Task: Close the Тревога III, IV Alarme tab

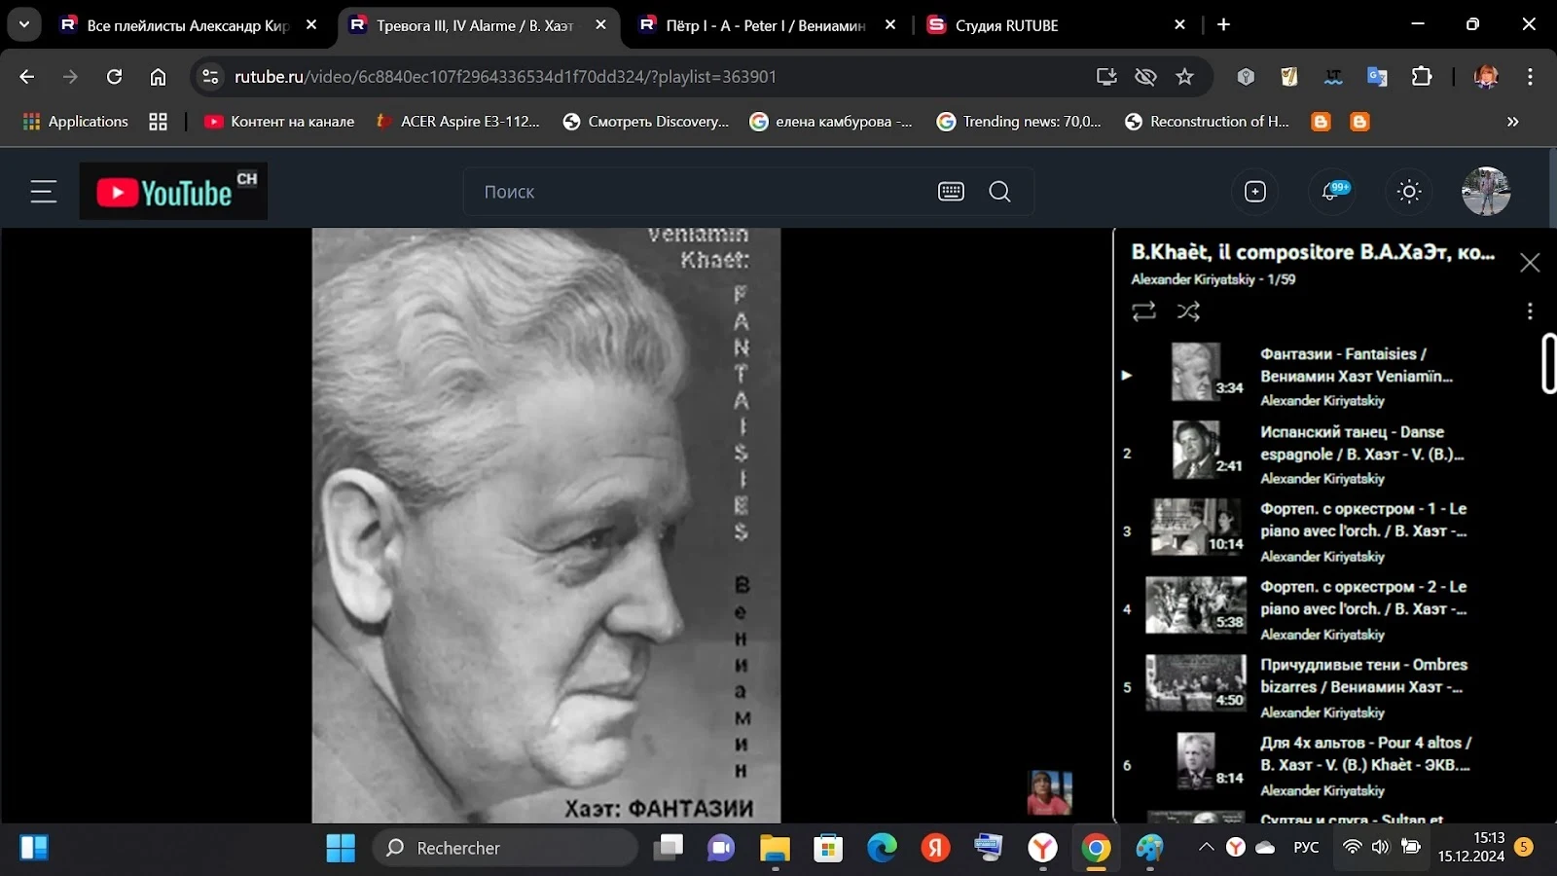Action: pyautogui.click(x=601, y=25)
